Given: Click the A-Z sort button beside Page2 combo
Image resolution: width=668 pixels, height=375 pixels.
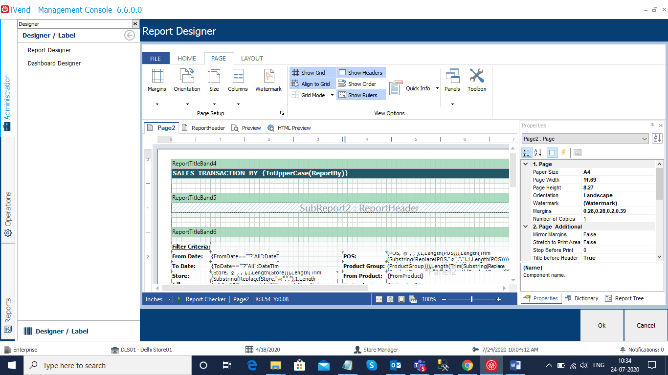Looking at the screenshot, I should (657, 139).
